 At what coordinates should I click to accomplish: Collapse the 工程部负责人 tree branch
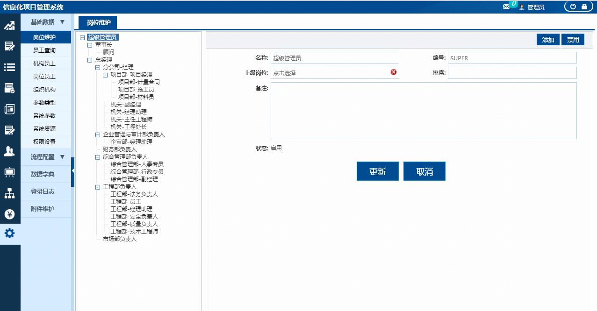[x=97, y=187]
